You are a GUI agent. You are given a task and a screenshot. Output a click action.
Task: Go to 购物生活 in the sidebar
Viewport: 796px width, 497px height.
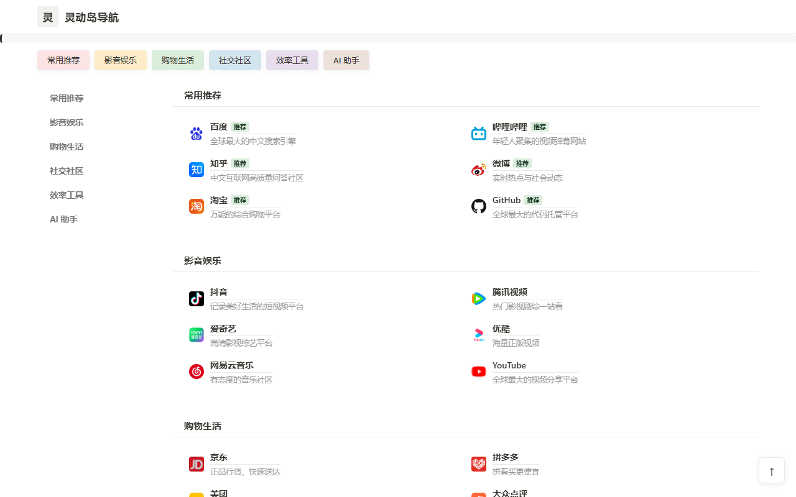67,147
